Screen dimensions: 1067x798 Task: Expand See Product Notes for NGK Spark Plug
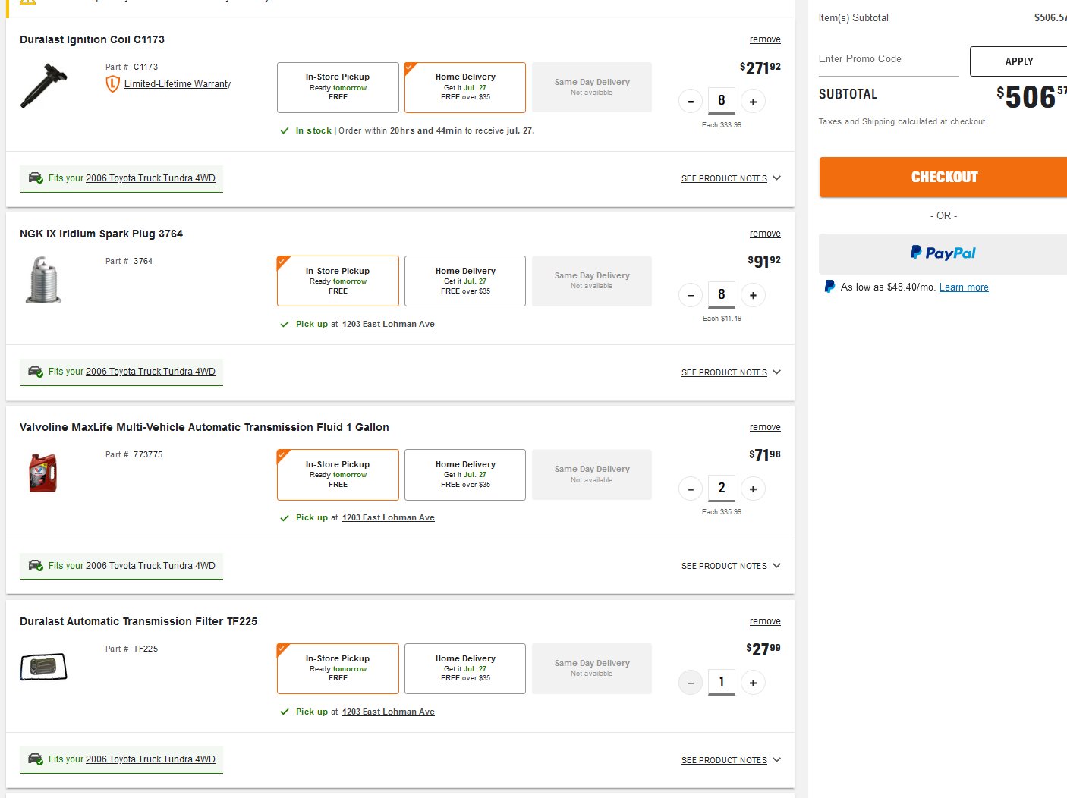(731, 372)
